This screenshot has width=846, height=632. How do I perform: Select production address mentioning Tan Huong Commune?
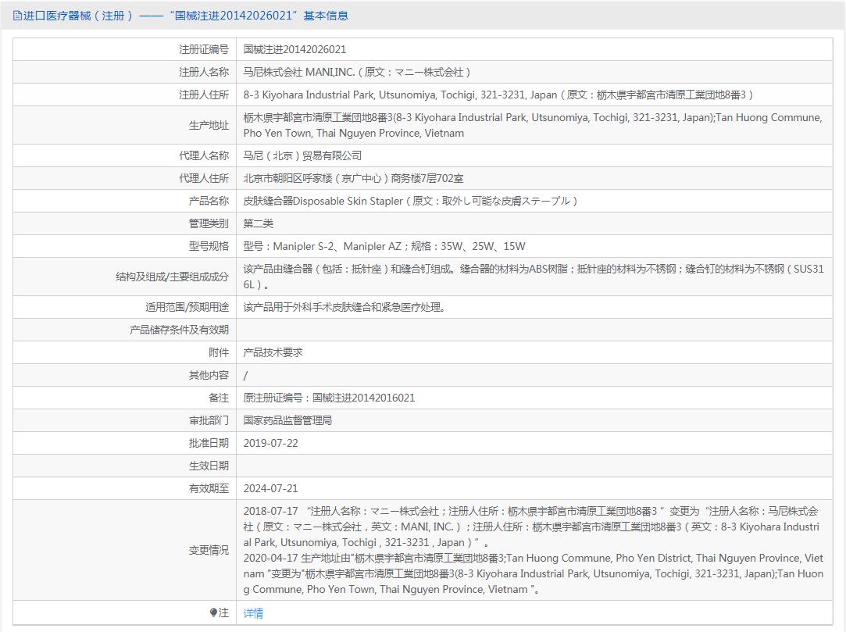pos(533,125)
